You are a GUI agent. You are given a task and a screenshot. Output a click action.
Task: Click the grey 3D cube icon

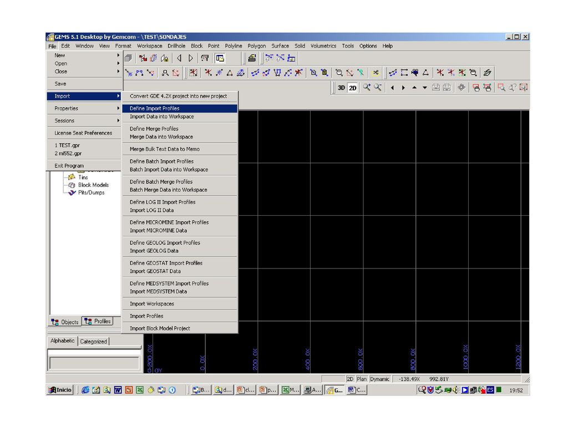click(x=128, y=58)
